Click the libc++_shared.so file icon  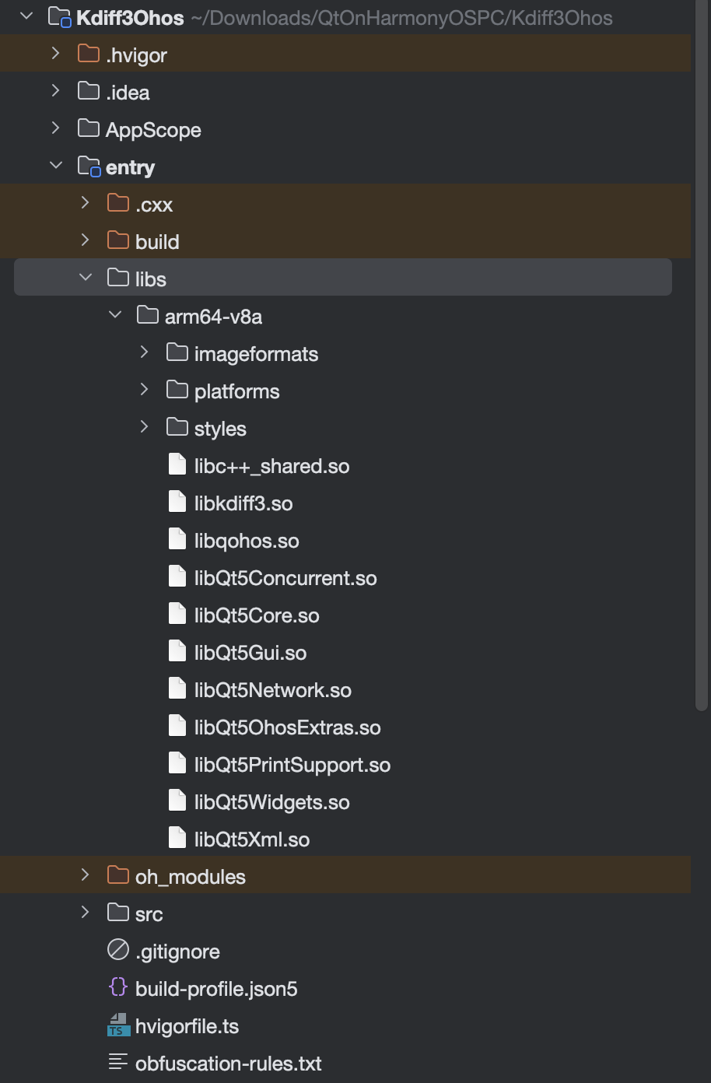point(177,464)
